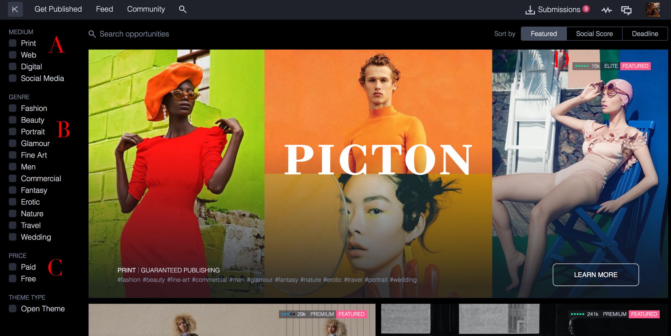Click the #fine-art hashtag
This screenshot has width=671, height=336.
[x=178, y=280]
